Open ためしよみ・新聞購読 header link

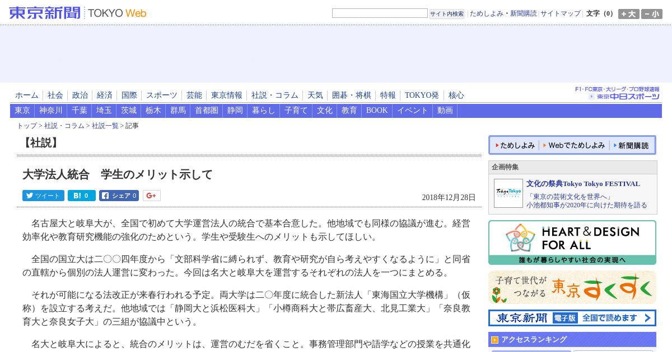coord(503,13)
